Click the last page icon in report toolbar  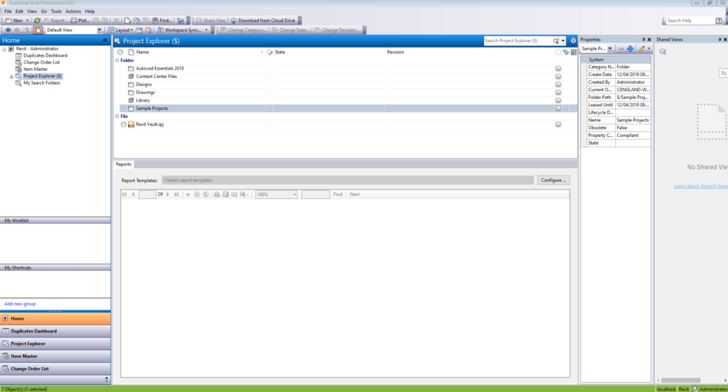(x=176, y=195)
